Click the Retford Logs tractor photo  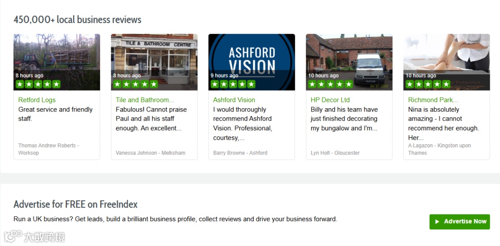click(57, 62)
